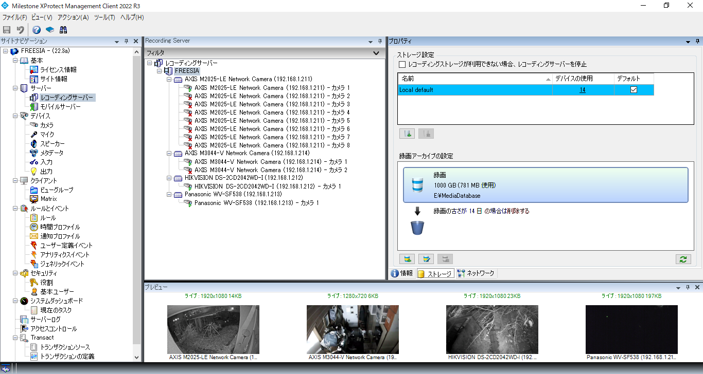Close the サイトナビゲーション panel

[x=136, y=41]
